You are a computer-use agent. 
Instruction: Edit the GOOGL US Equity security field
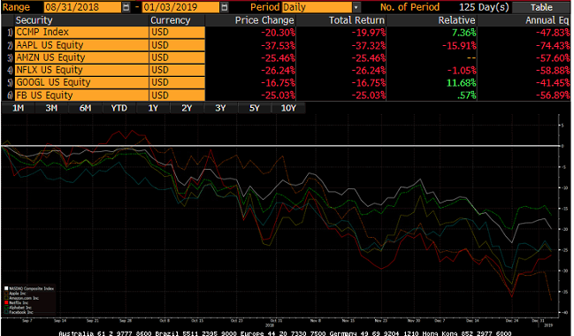[81, 82]
